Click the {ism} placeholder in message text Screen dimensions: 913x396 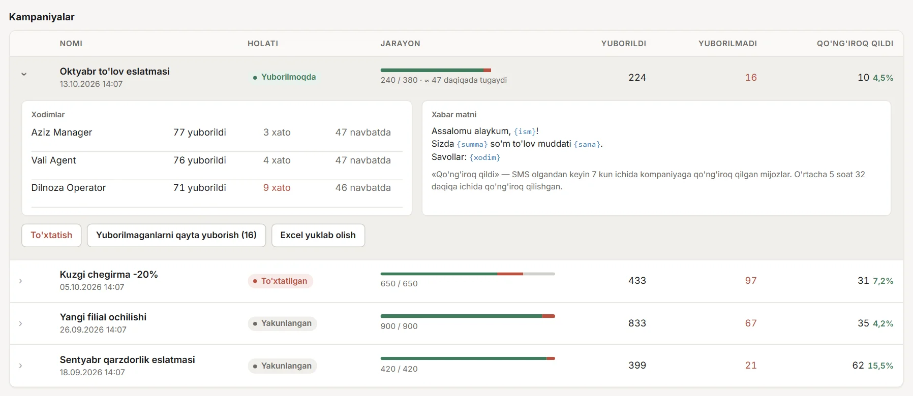[x=525, y=131]
